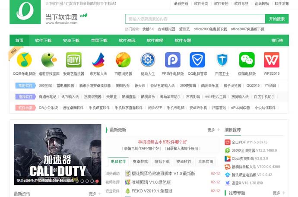Image resolution: width=298 pixels, height=197 pixels.
Task: Click the 腾讯课堂电脑版 blue icon
Action: click(227, 175)
